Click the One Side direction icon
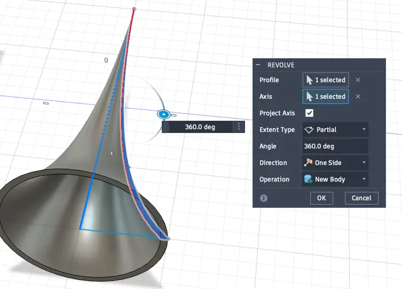 tap(309, 162)
